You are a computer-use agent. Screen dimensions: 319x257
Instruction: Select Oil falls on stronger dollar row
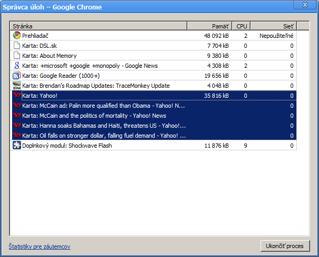(x=154, y=135)
